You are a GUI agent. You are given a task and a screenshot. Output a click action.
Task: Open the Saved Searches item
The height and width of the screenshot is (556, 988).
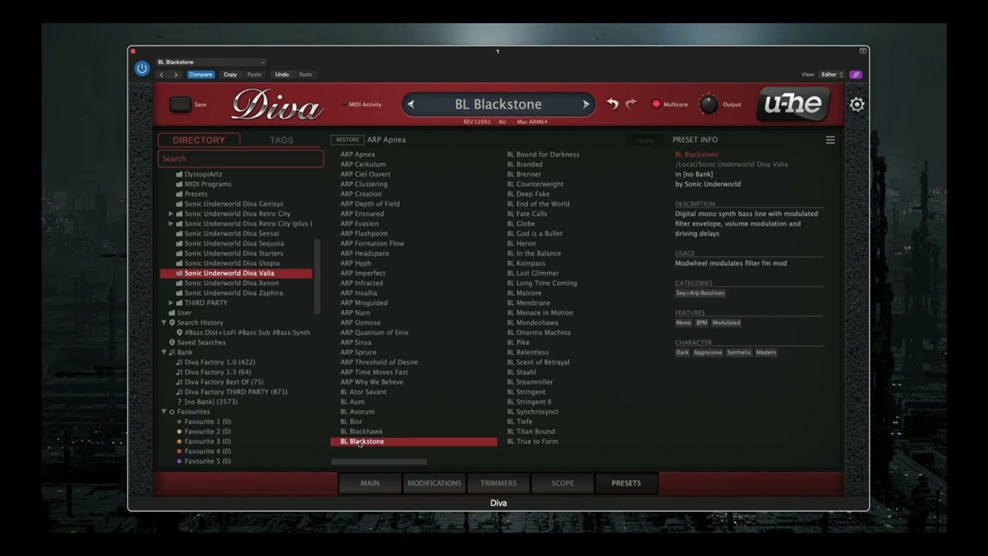[201, 342]
